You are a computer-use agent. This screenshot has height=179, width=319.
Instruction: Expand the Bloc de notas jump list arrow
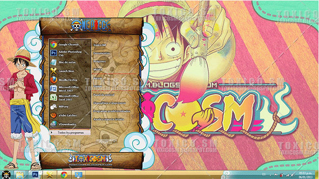tap(86, 62)
